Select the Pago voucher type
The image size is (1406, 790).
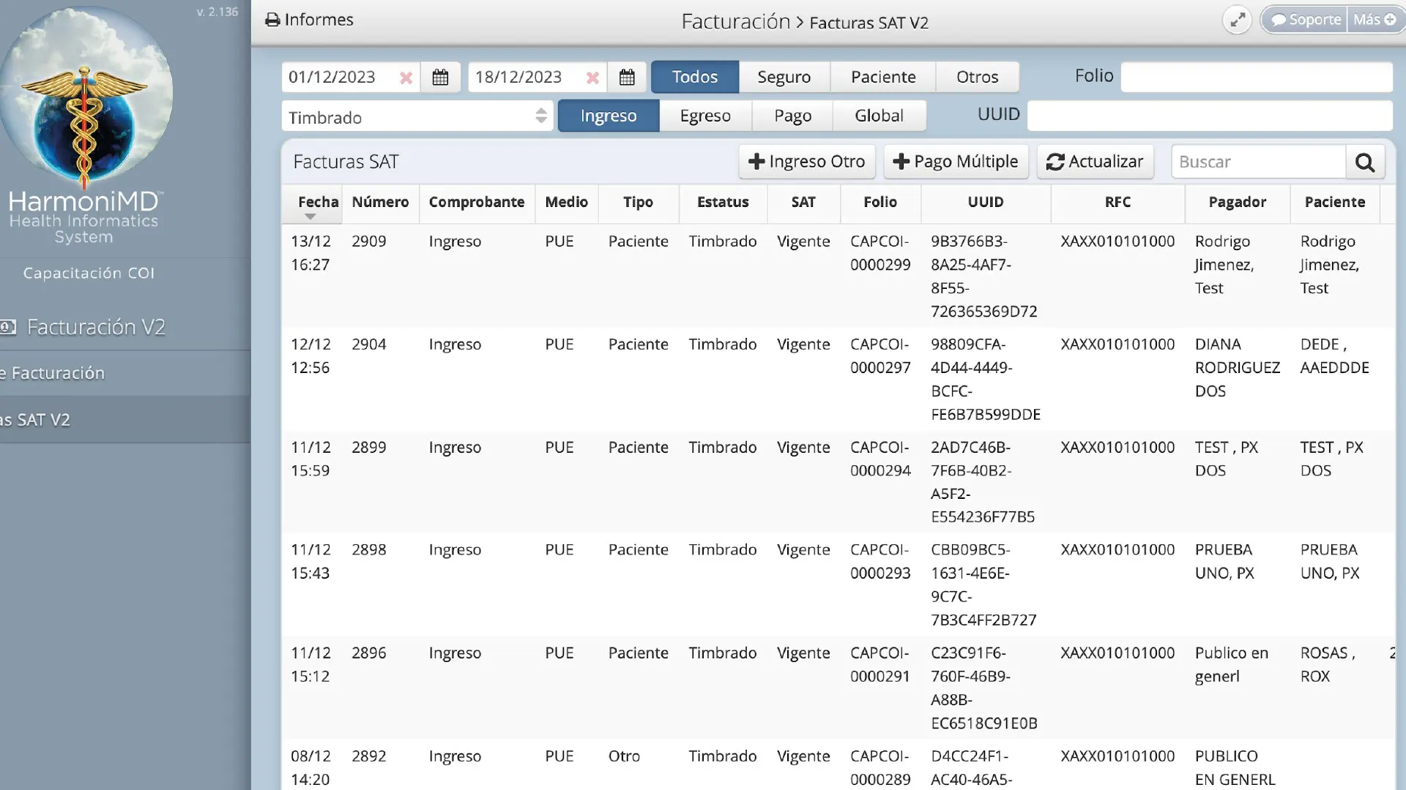(792, 116)
